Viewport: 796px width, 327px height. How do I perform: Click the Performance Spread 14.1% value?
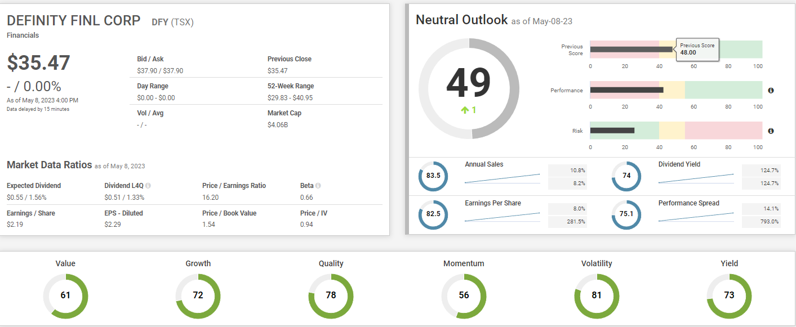771,209
